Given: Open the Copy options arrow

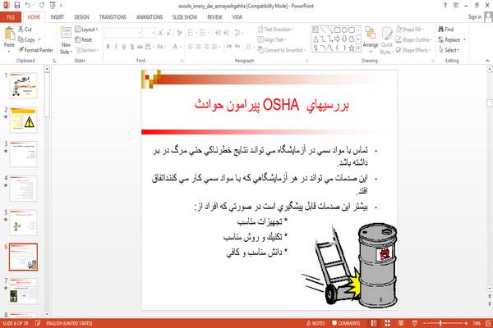Looking at the screenshot, I should [39, 39].
